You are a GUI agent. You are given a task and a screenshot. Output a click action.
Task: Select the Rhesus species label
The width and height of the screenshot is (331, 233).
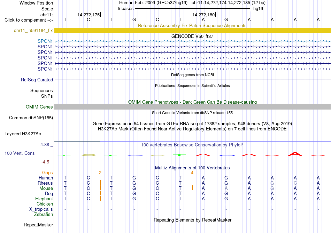[45, 183]
